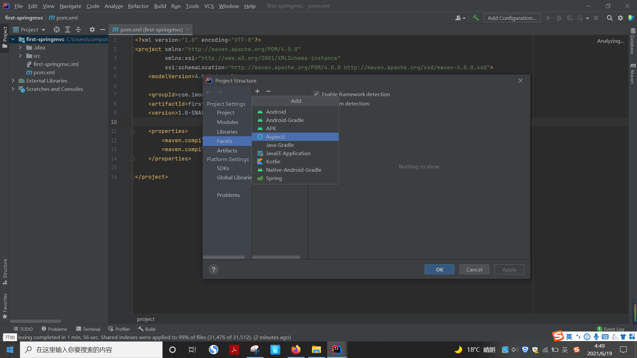Viewport: 637px width, 358px height.
Task: Fold the properties tag at line 11
Action: point(133,131)
